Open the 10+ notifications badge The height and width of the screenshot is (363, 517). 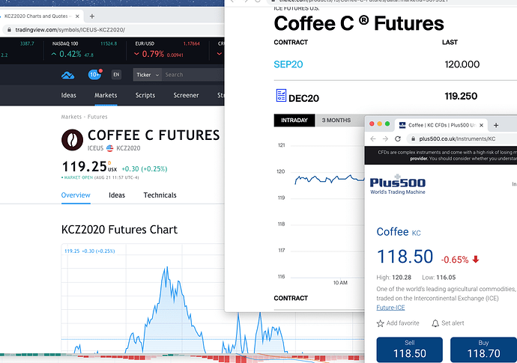point(95,74)
